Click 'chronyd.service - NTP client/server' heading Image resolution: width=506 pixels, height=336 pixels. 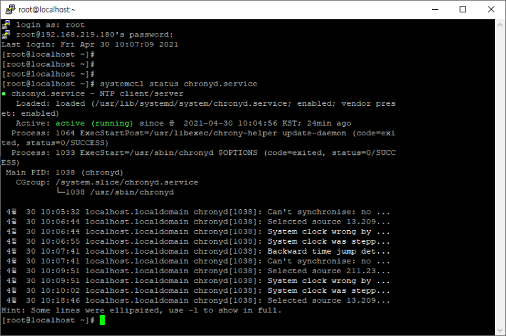point(97,93)
